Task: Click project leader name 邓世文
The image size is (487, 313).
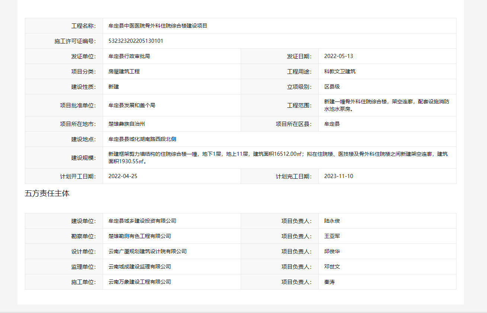Action: (332, 267)
